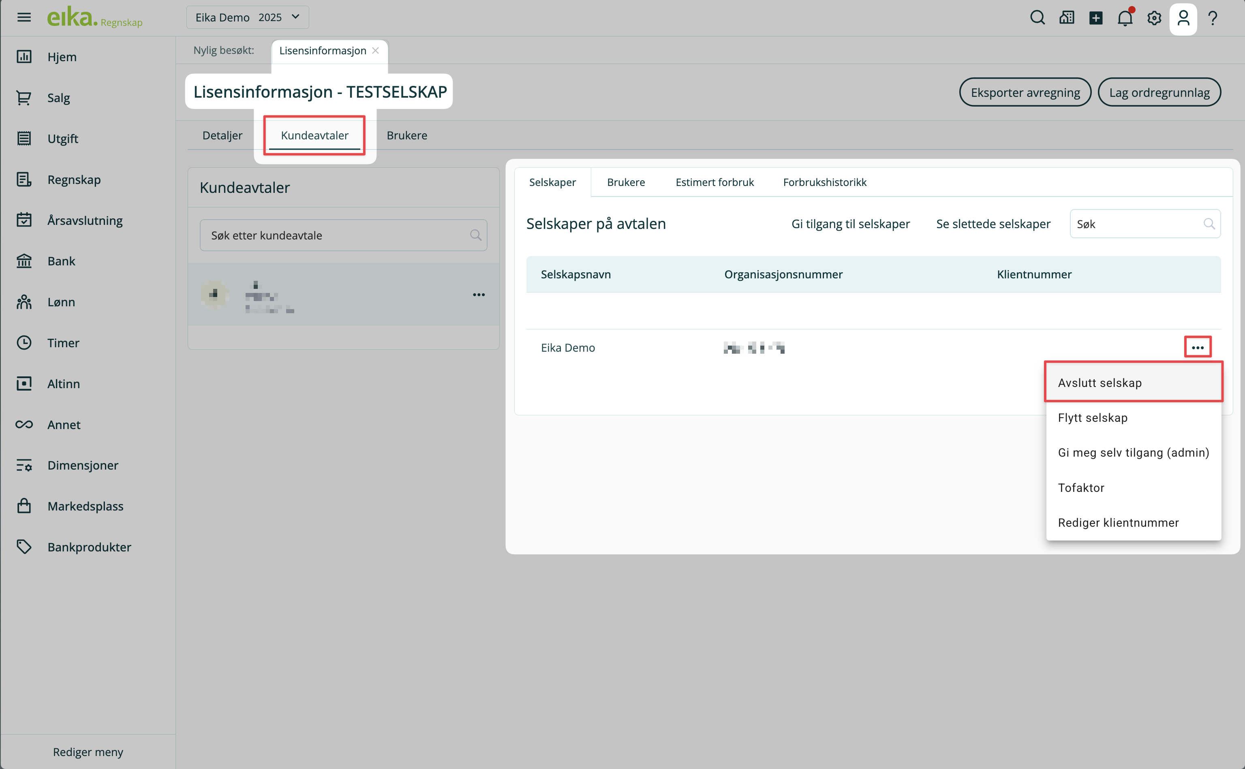Viewport: 1245px width, 769px height.
Task: Open three-dot menu for the customer agreement
Action: pos(479,295)
